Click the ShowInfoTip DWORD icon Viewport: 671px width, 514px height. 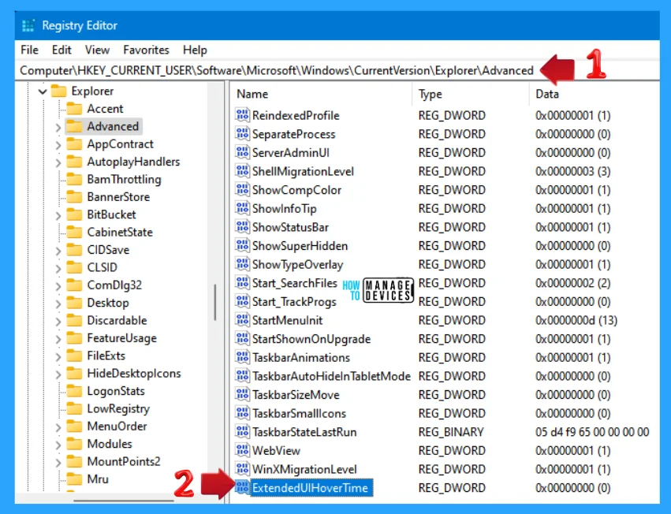242,208
